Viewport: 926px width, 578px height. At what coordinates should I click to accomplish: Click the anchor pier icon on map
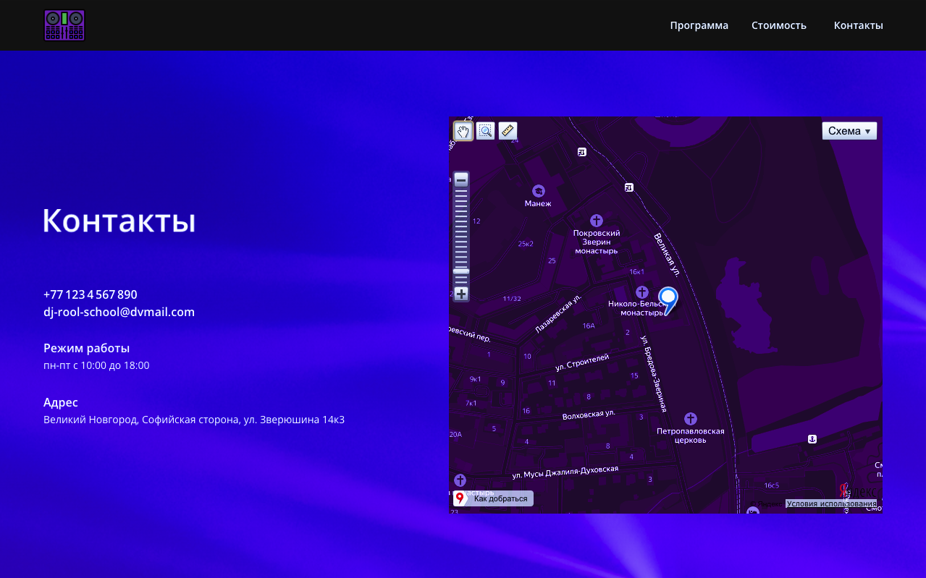point(812,439)
